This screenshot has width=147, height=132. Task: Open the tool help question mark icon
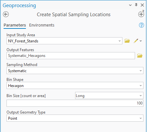141,25
